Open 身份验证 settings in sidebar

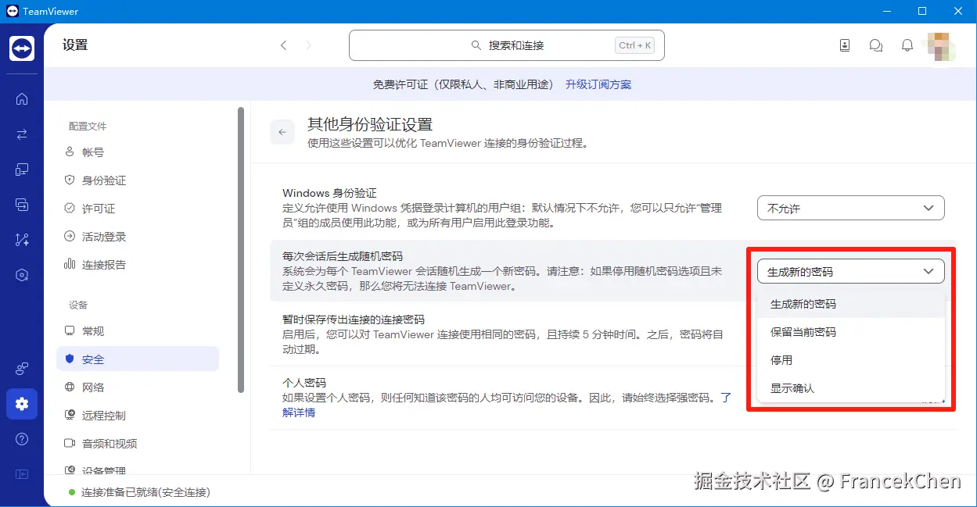point(138,180)
